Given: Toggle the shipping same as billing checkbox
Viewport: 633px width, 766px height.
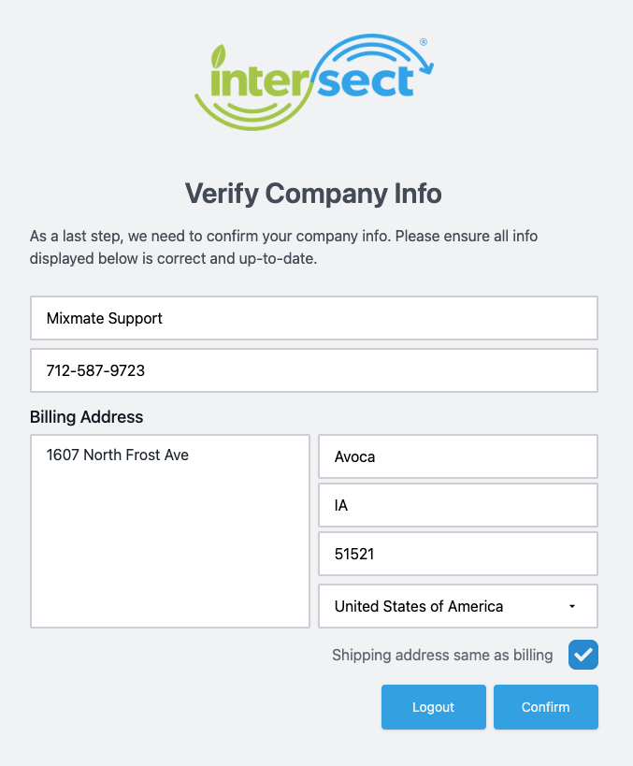Looking at the screenshot, I should click(x=583, y=655).
